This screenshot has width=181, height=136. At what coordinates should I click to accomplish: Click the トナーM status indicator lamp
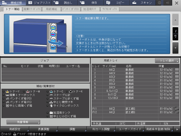(24, 91)
